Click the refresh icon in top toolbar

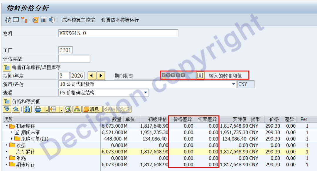8,20
